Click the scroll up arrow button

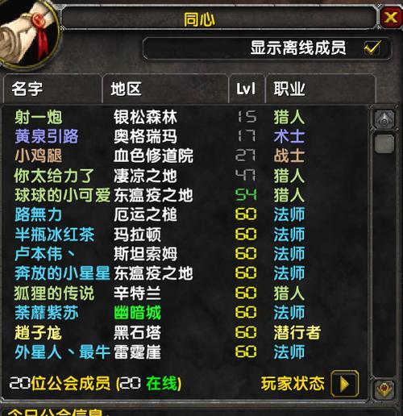coord(384,119)
